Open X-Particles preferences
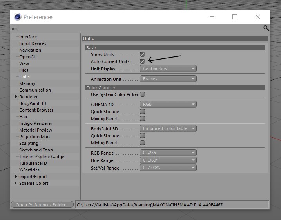 pyautogui.click(x=29, y=170)
